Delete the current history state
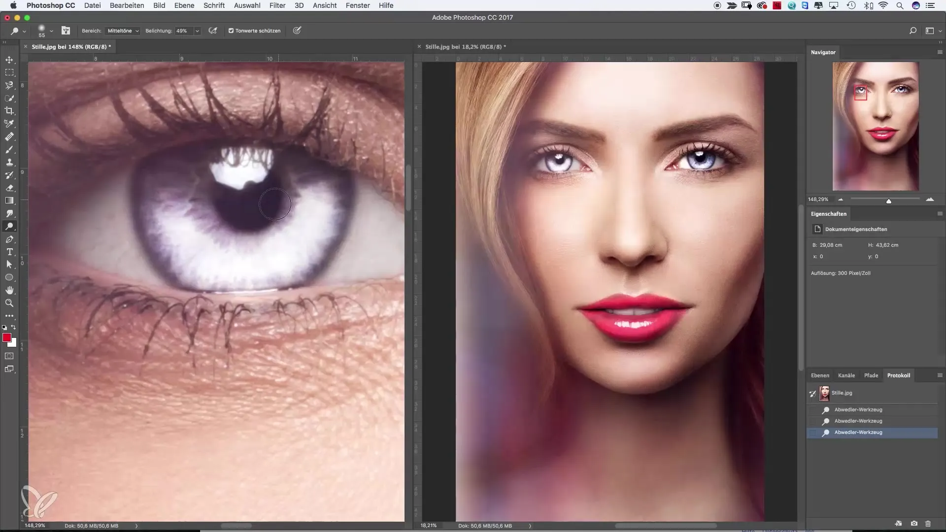The image size is (946, 532). tap(928, 523)
